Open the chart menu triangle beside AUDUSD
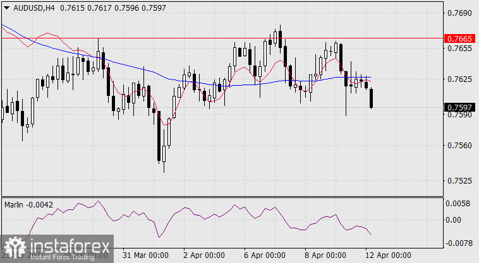The width and height of the screenshot is (479, 263). 7,8
